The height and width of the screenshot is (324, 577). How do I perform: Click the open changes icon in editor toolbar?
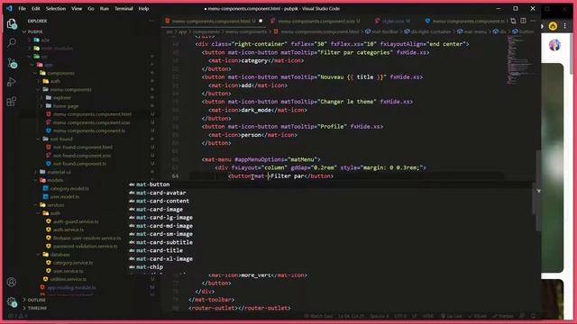(x=513, y=21)
